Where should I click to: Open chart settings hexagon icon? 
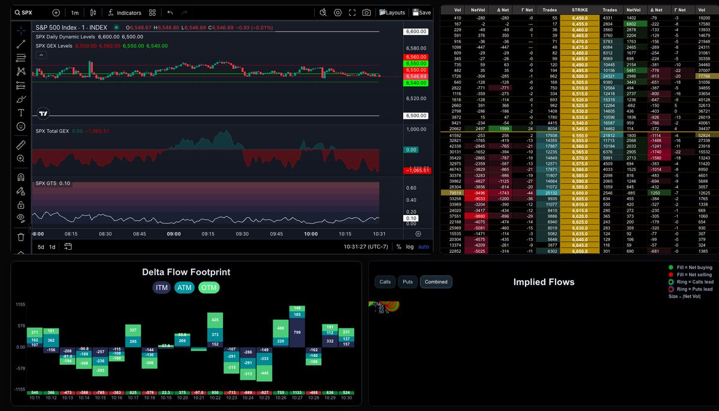(338, 13)
